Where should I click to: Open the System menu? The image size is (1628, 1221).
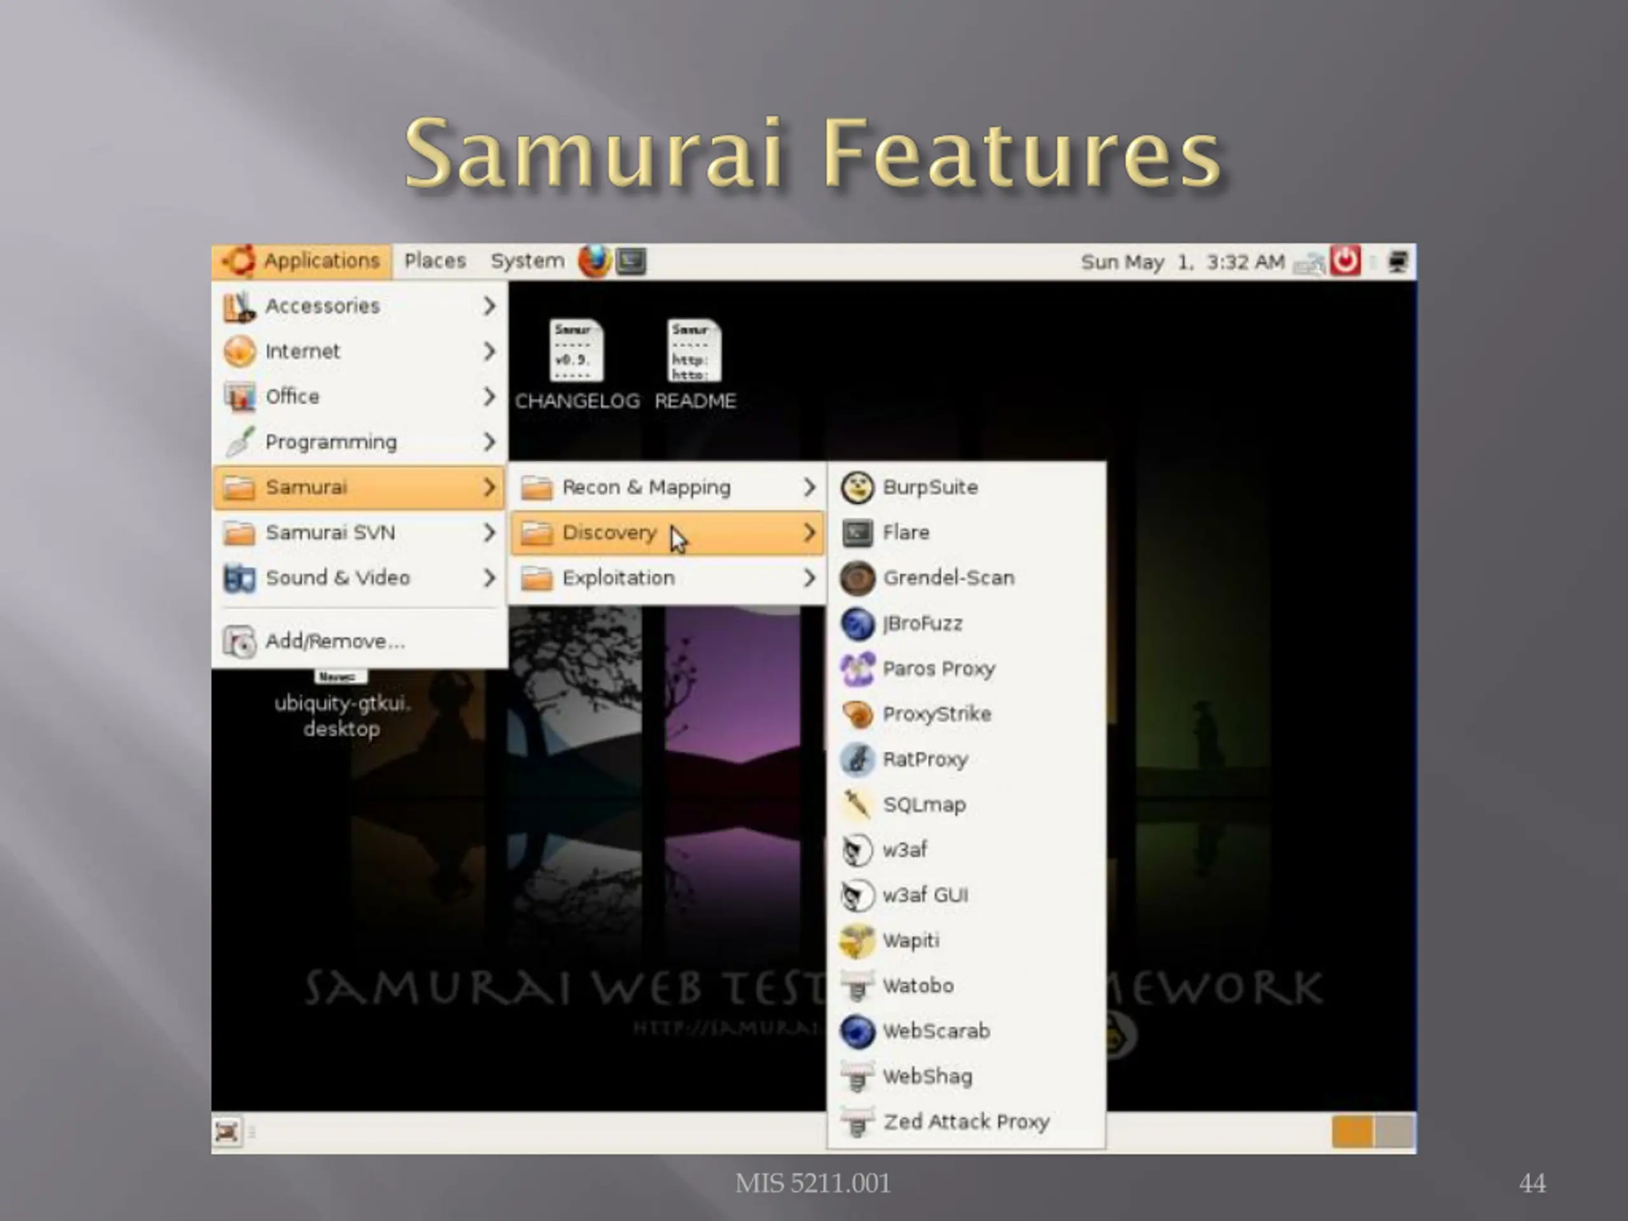[x=527, y=261]
